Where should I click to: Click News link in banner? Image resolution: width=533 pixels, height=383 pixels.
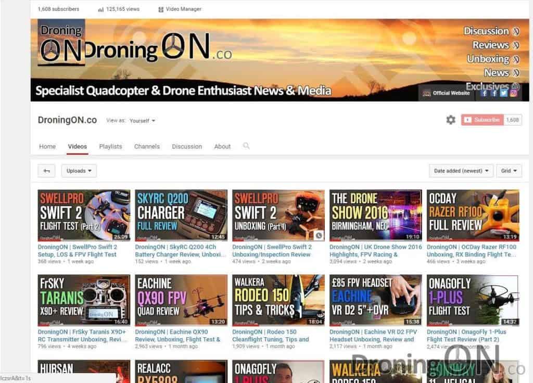coord(501,72)
